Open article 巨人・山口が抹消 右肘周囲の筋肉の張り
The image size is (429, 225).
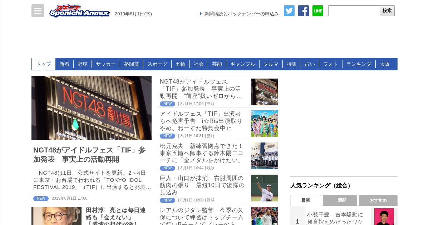[x=202, y=185]
